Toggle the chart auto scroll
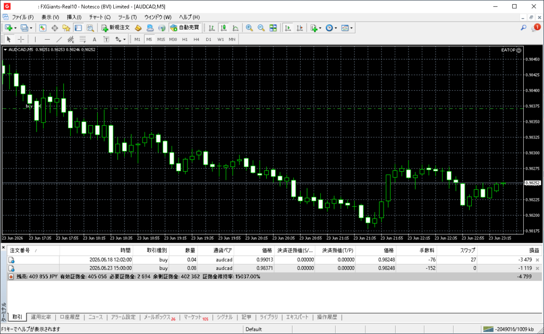Viewport: 544px width, 334px height. pos(287,28)
